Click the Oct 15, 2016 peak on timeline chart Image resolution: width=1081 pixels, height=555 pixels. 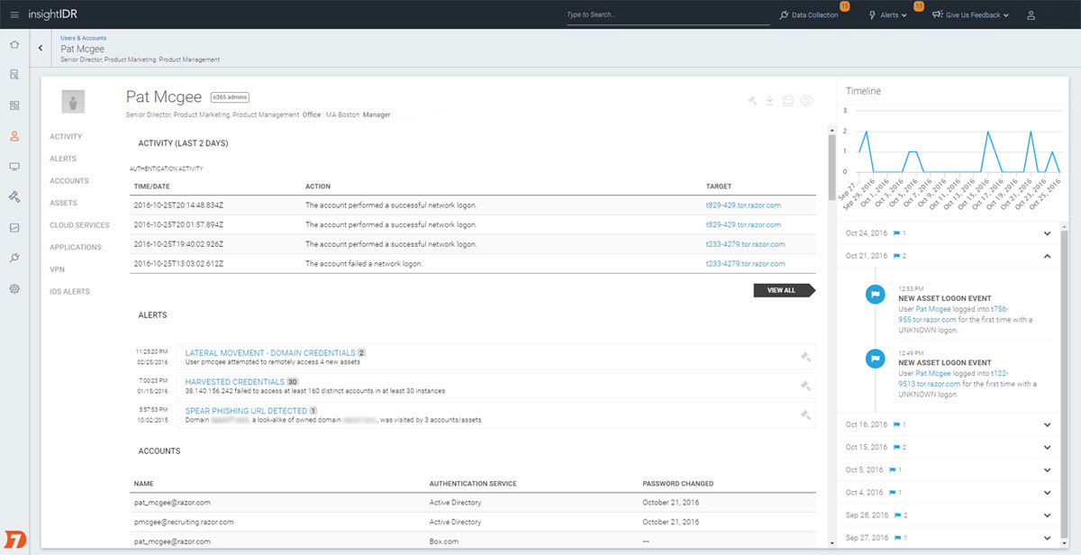click(988, 132)
